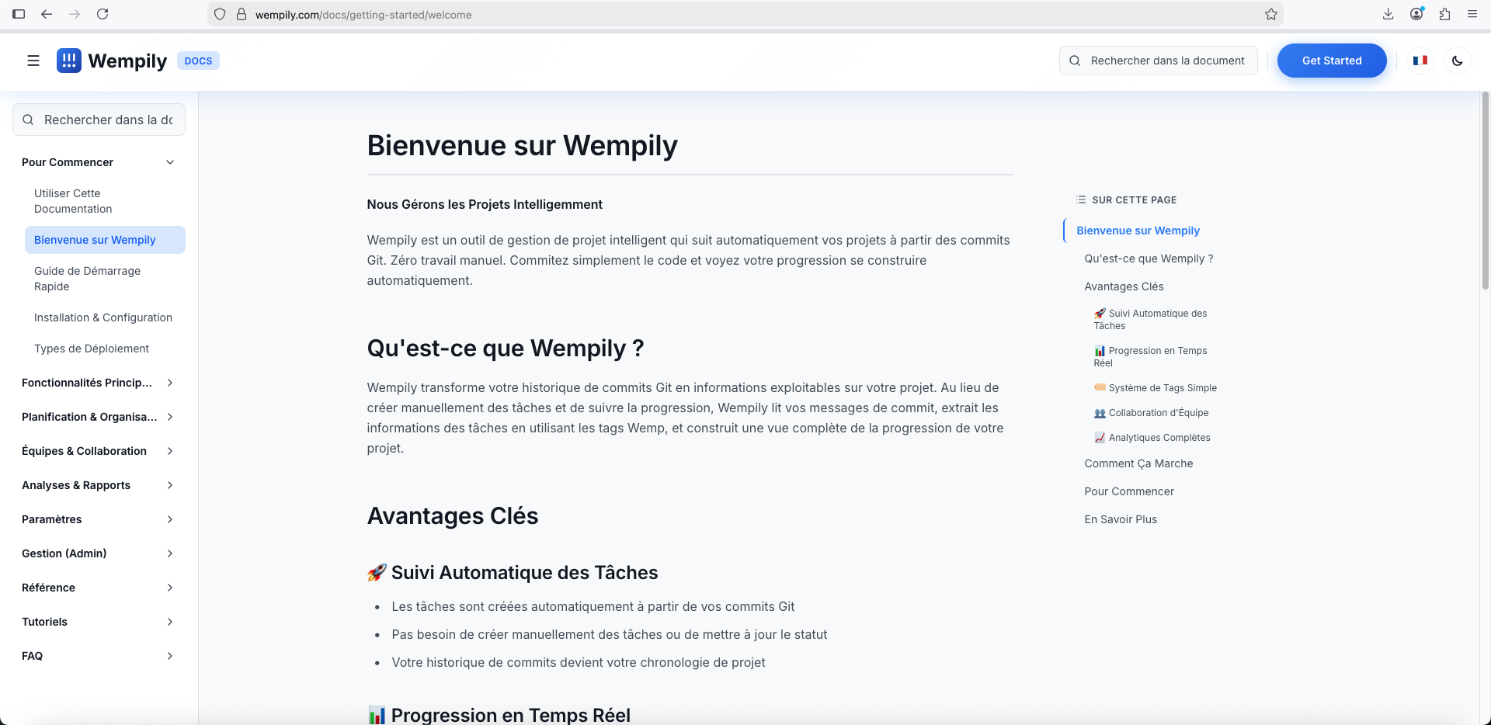
Task: Click the Wempily grid logo icon
Action: tap(69, 61)
